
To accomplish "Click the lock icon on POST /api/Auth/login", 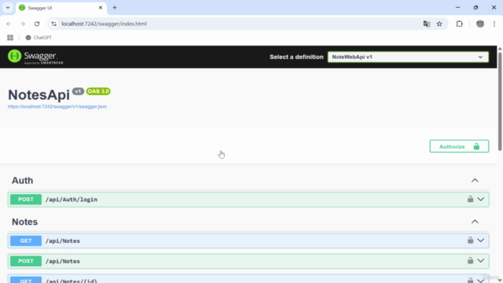I will [470, 199].
